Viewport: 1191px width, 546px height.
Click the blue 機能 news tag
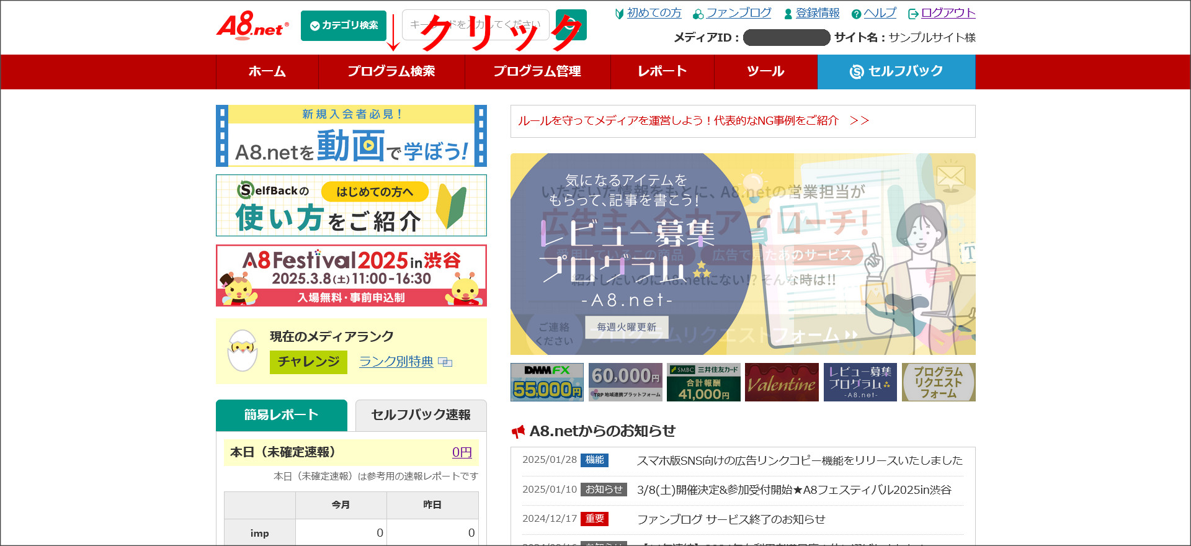[594, 460]
